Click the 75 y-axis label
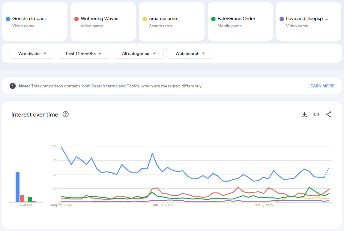Viewport: 344px width, 231px height. click(x=55, y=161)
